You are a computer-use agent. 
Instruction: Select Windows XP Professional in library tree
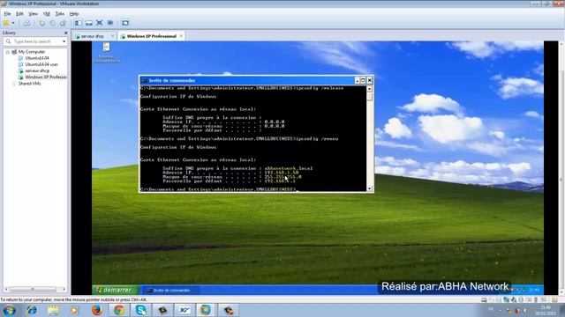(46, 77)
